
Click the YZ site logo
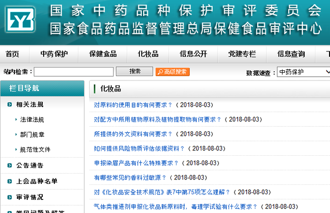tap(20, 19)
